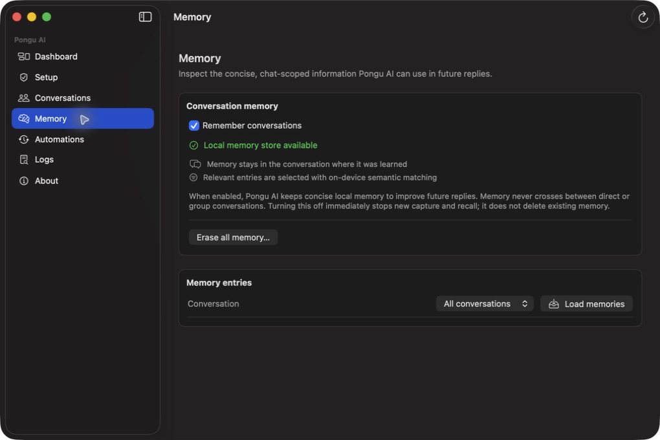
Task: Click the Load memories button
Action: point(586,303)
